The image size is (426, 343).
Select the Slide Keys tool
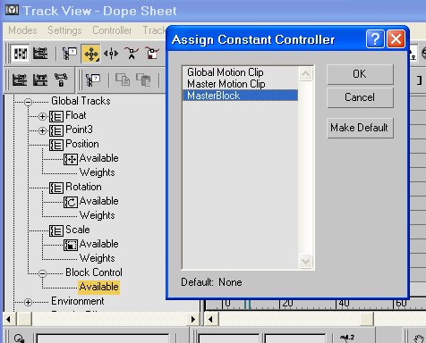tap(111, 54)
